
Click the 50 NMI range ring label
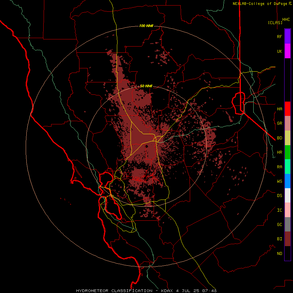146,86
